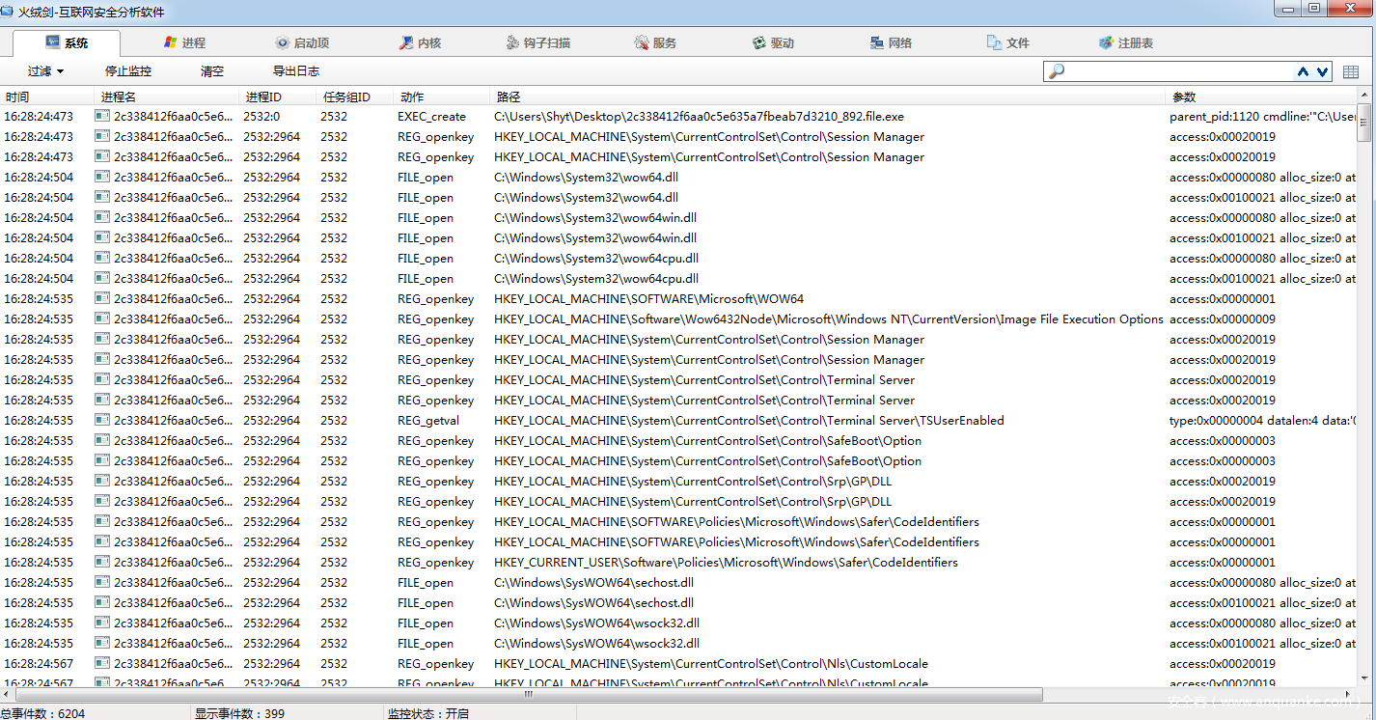
Task: Click the 清空 button
Action: coord(212,71)
